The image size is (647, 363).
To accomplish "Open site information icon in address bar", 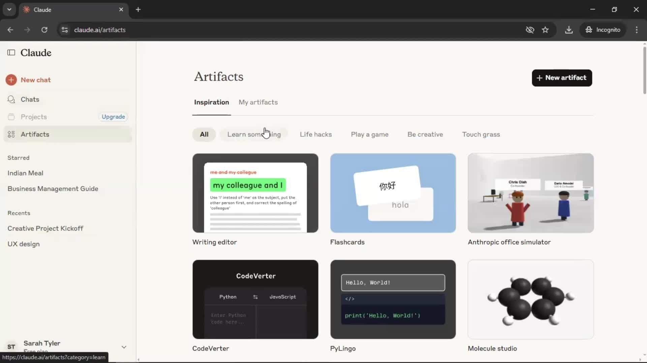I will [x=65, y=30].
